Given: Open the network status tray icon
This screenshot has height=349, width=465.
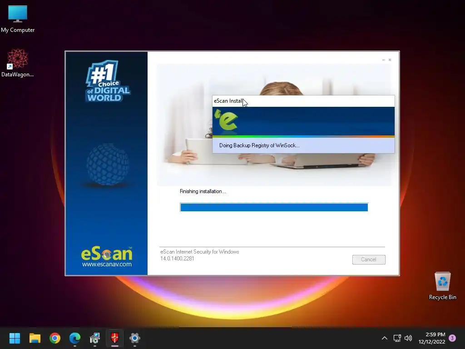Looking at the screenshot, I should click(x=397, y=338).
